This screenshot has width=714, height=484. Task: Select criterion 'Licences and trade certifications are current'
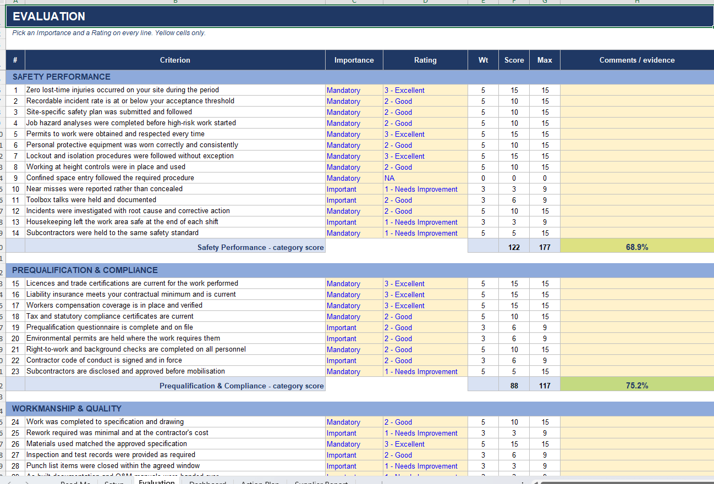[x=175, y=283]
